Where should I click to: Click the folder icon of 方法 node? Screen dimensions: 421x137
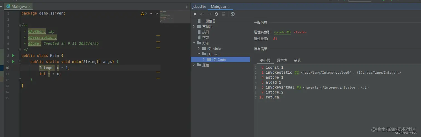199,43
